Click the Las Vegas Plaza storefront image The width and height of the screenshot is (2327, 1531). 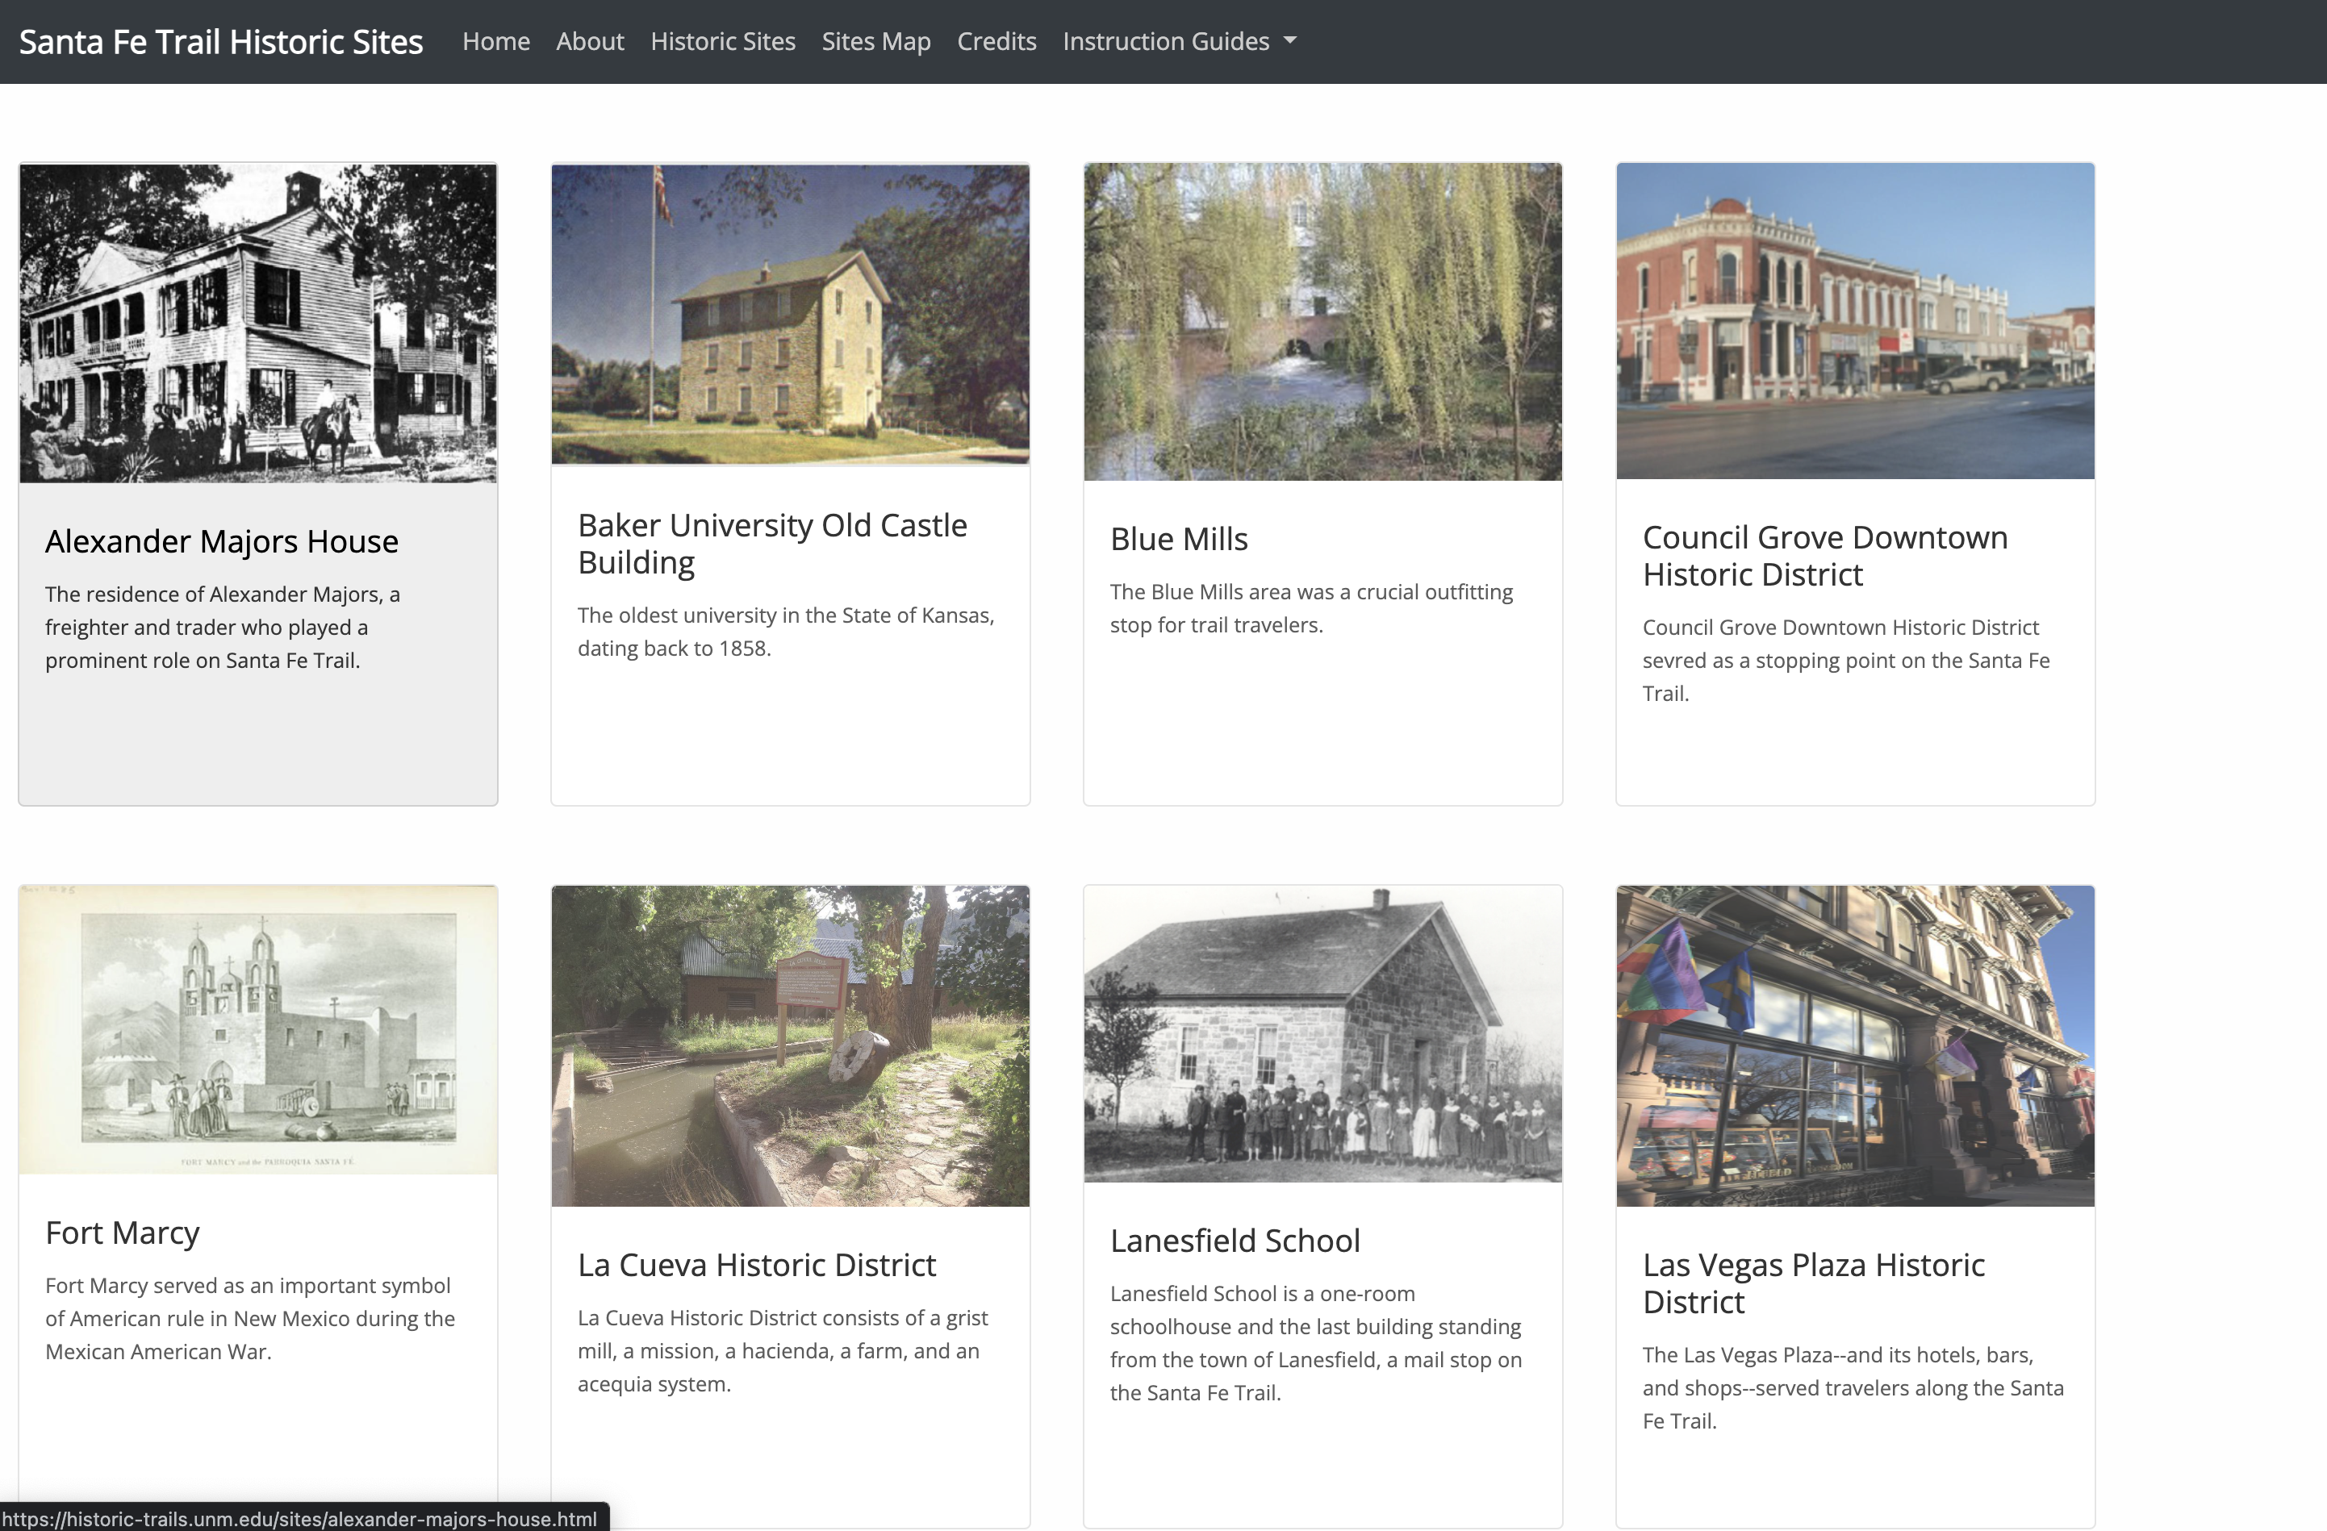click(x=1855, y=1045)
